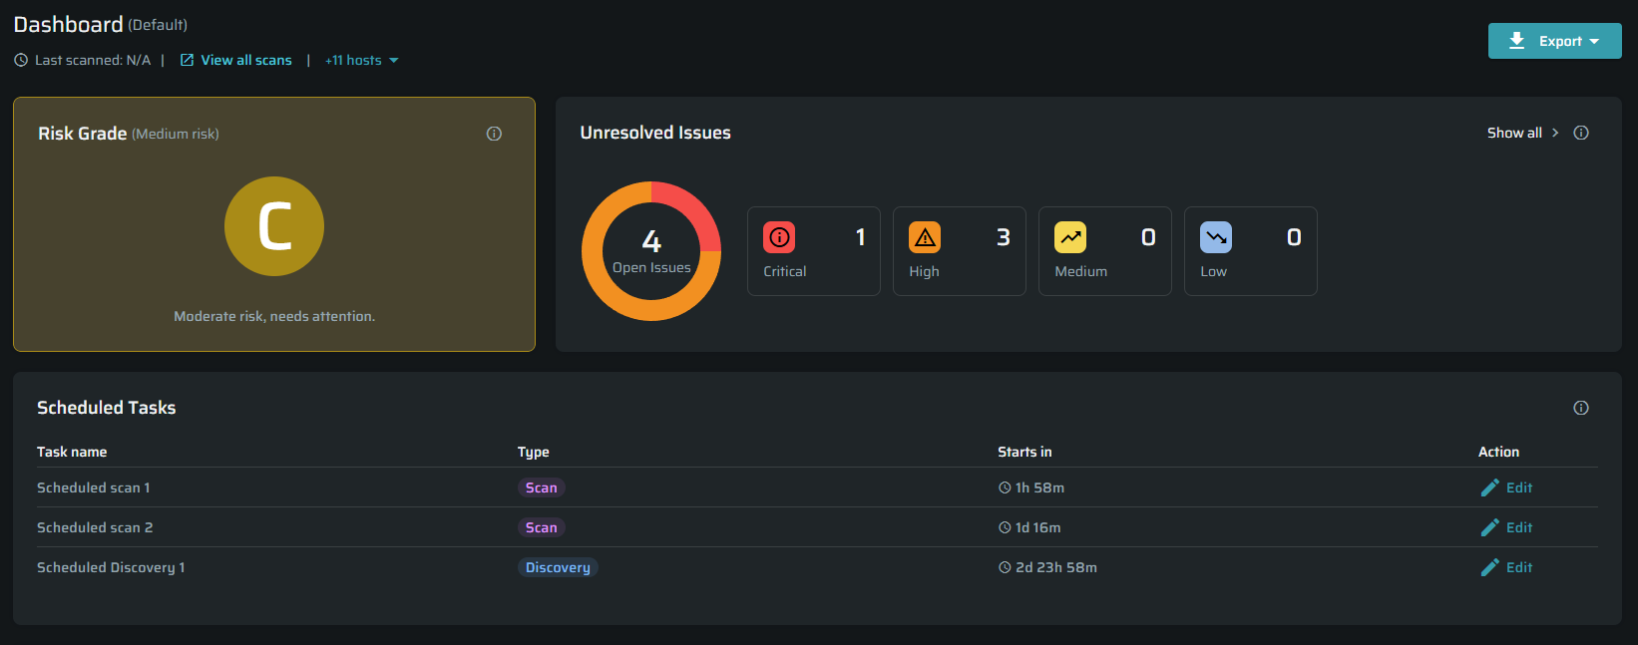Select the Medium issues card label
This screenshot has height=645, width=1638.
click(1081, 271)
